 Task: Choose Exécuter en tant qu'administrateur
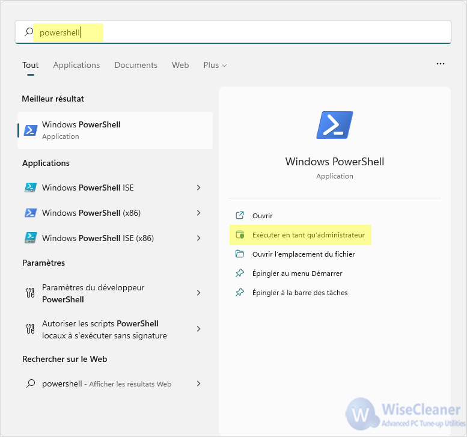[308, 235]
